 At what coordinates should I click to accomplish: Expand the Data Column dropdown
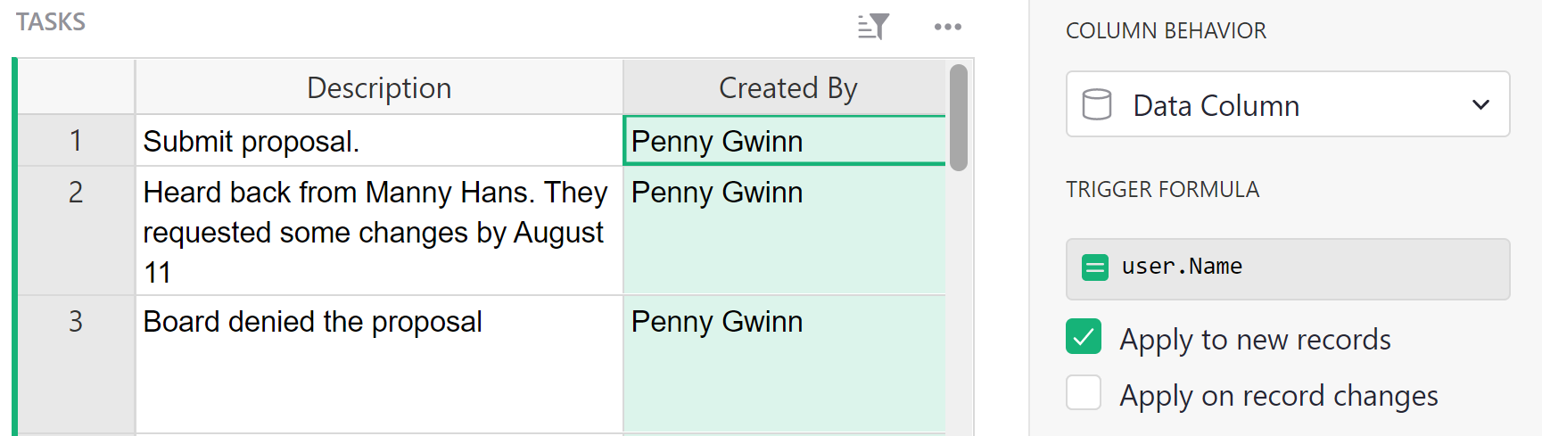[1287, 104]
